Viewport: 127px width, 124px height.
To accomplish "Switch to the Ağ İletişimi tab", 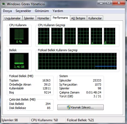I will [78, 18].
